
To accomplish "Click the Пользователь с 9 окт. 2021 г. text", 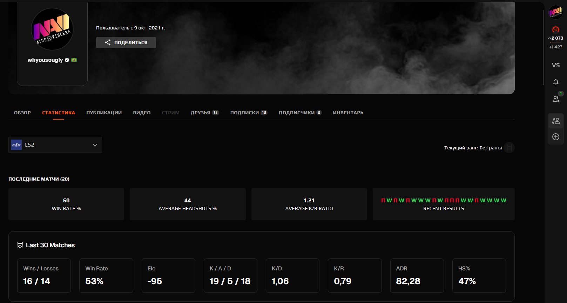I will [131, 28].
